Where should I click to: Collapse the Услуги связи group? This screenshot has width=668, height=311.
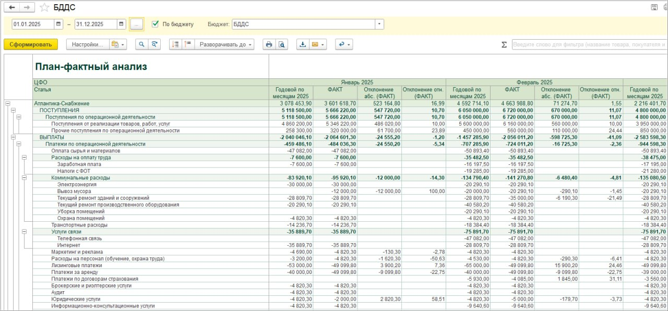24,231
